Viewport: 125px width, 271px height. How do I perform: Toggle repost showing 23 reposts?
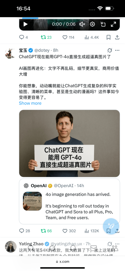tap(46, 37)
